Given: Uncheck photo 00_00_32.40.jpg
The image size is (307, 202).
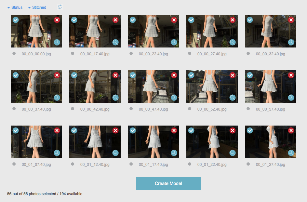Looking at the screenshot, I should tap(250, 20).
